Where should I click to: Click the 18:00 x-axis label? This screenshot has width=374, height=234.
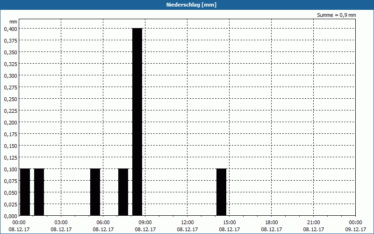coord(272,223)
